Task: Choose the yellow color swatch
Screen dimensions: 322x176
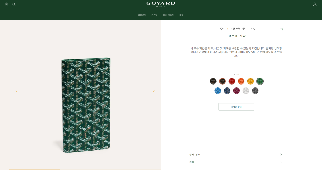Action: pyautogui.click(x=250, y=81)
